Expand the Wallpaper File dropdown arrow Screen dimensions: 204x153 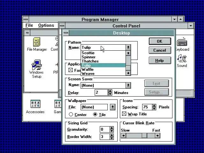tap(113, 107)
